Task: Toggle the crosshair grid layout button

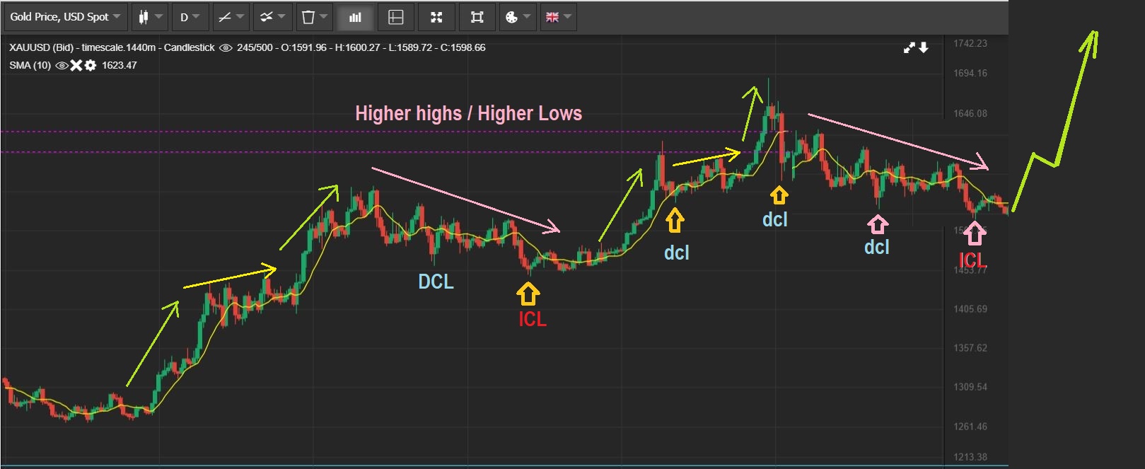Action: [x=396, y=17]
